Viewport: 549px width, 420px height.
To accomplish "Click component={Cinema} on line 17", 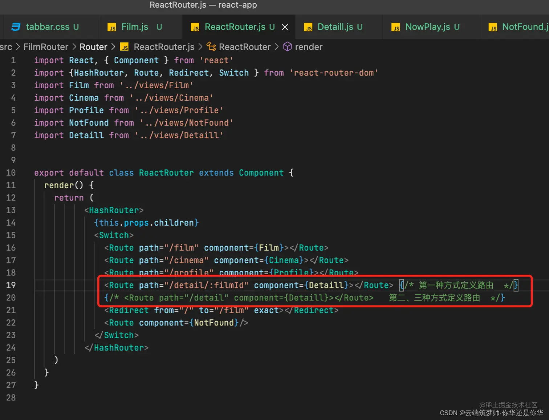I will tap(259, 260).
